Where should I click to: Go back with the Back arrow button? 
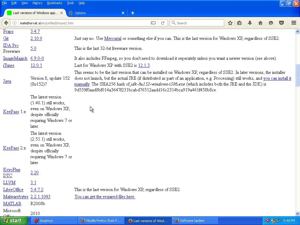(x=6, y=23)
